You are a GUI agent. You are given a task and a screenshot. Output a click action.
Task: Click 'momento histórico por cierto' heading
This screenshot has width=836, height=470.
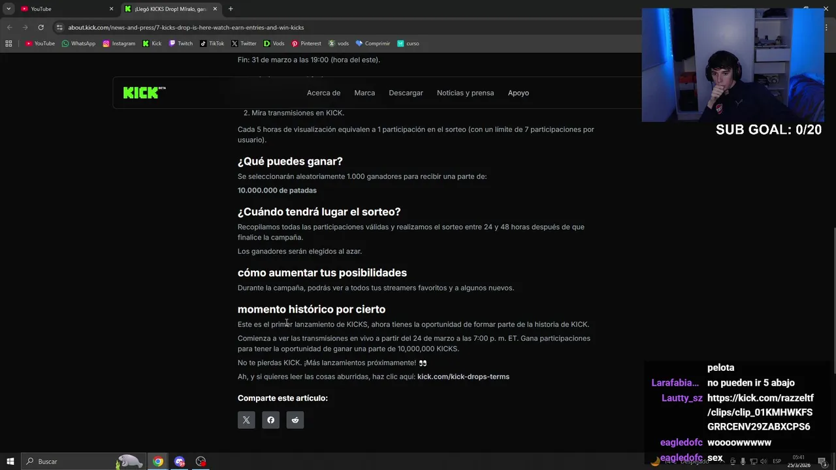tap(312, 309)
